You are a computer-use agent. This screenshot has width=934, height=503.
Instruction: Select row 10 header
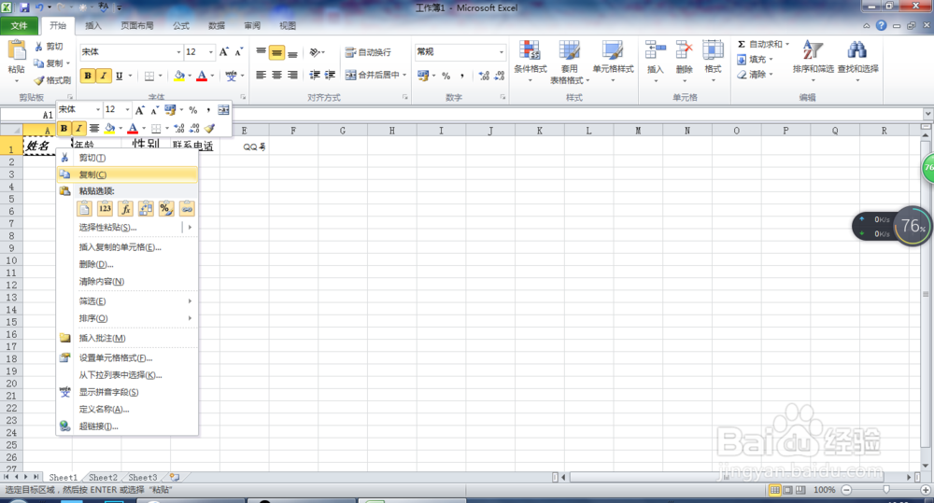11,260
